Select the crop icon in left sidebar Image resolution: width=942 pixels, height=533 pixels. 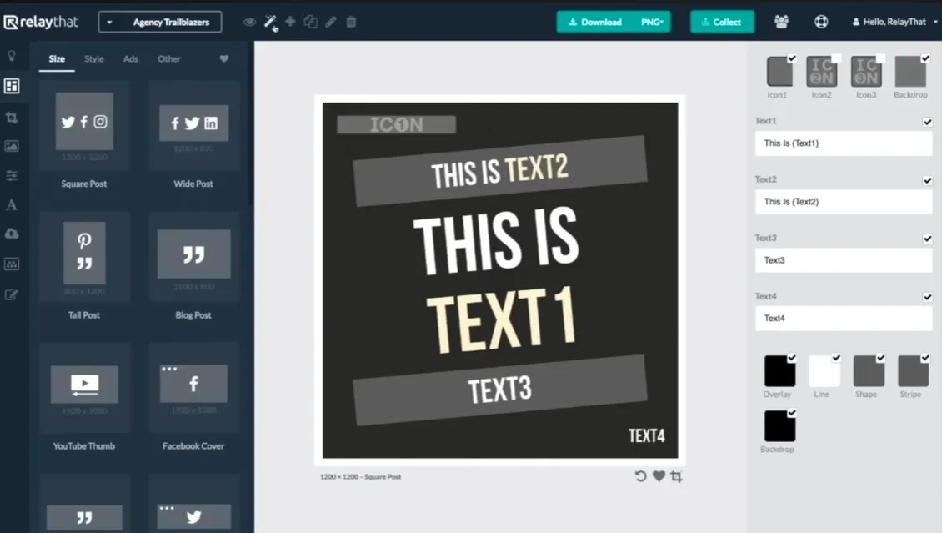(12, 117)
